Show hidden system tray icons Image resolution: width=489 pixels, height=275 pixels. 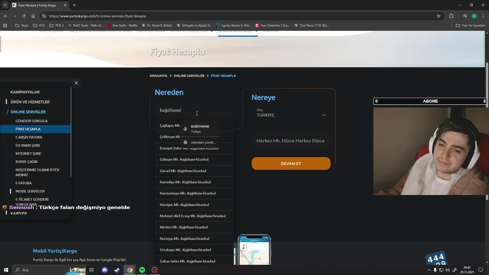(x=429, y=270)
